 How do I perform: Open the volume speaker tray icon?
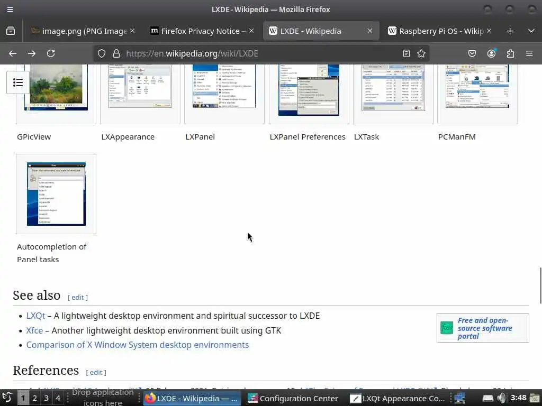pos(502,398)
